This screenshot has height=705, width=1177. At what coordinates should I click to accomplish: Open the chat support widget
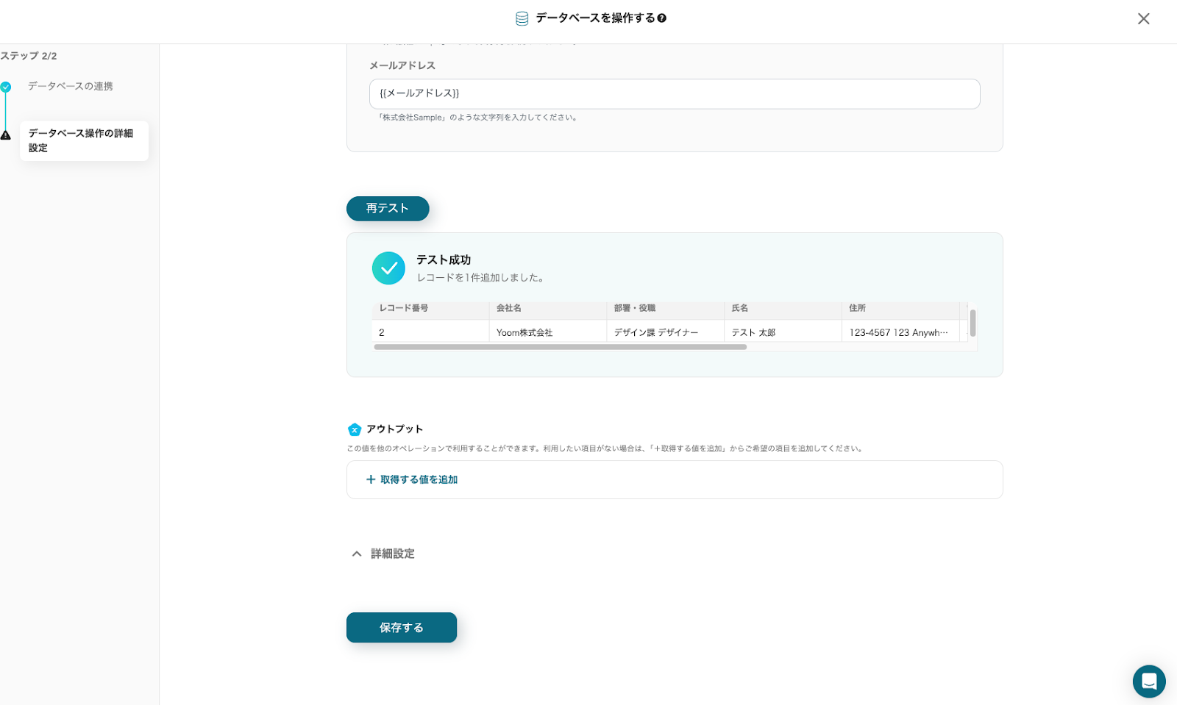pos(1148,681)
